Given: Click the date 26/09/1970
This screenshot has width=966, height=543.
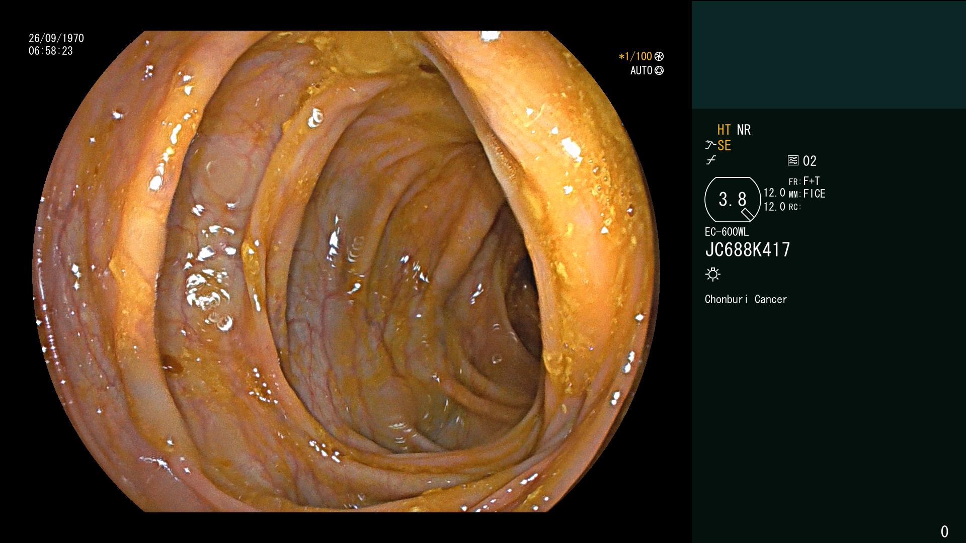Looking at the screenshot, I should pyautogui.click(x=56, y=38).
